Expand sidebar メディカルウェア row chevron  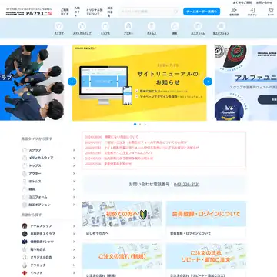74,158
